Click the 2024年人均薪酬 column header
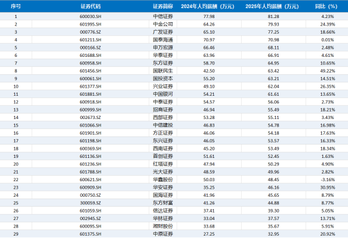348x238 pixels. tap(207, 6)
